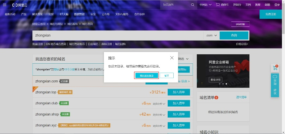Image resolution: width=285 pixels, height=134 pixels.
Task: Open the 云市场 menu
Action: click(105, 14)
